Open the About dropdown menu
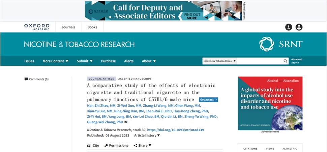This screenshot has height=152, width=327. point(149,61)
